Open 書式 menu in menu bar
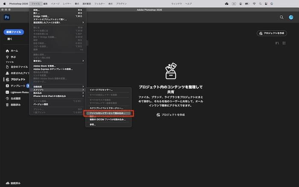The width and height of the screenshot is (299, 187). coord(77,3)
